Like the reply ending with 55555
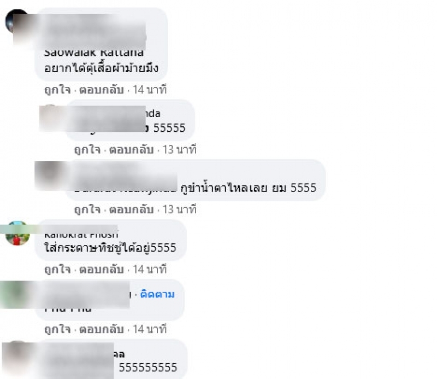437x379 pixels. 87,150
